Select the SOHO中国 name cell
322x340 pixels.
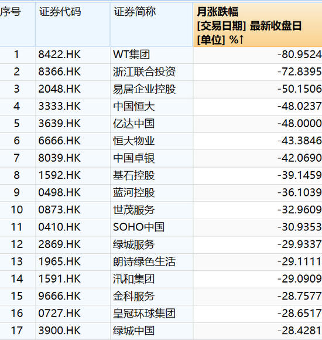pyautogui.click(x=152, y=227)
